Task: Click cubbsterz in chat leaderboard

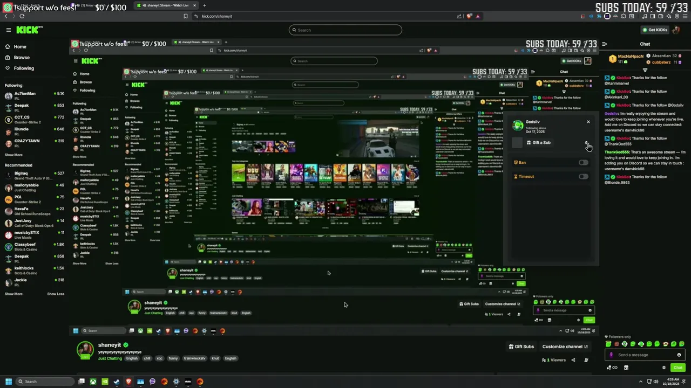Action: coord(661,63)
